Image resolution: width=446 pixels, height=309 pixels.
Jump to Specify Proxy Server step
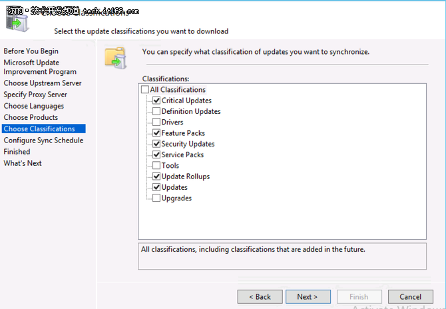pyautogui.click(x=35, y=95)
